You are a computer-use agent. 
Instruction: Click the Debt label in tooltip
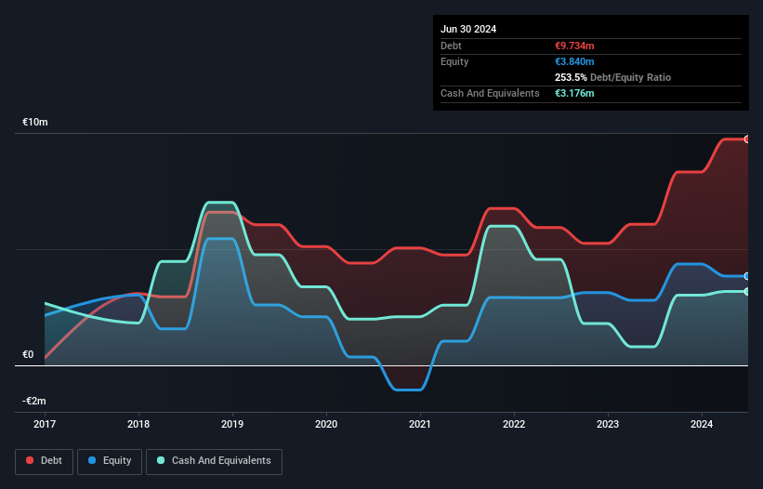[451, 46]
